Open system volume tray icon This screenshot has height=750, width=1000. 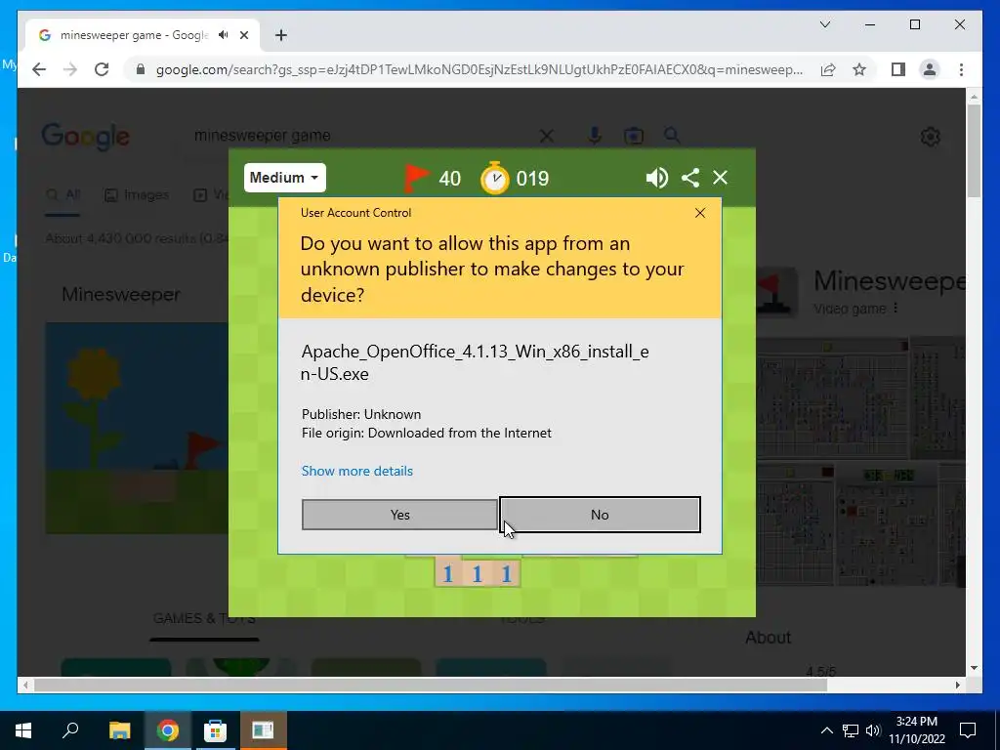(873, 730)
